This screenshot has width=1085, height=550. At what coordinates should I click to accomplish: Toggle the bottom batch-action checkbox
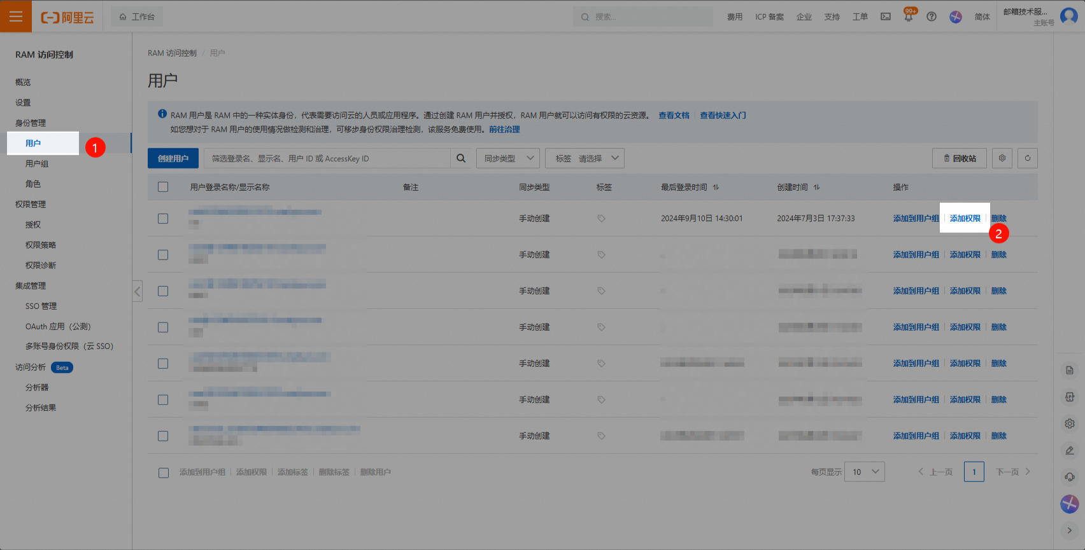(x=164, y=472)
